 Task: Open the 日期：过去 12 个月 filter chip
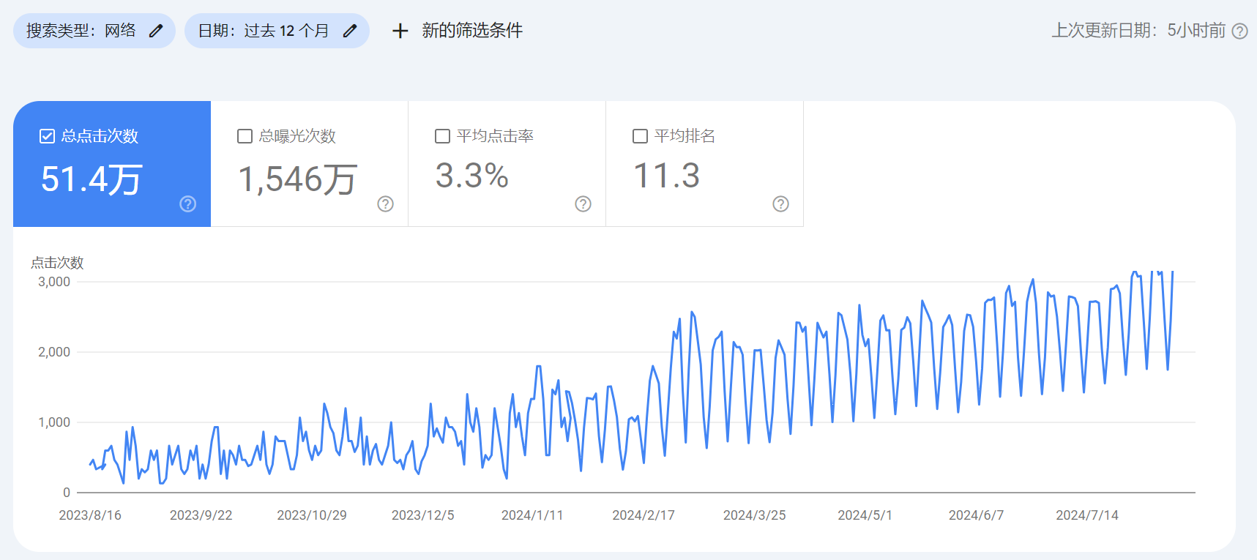[x=277, y=31]
